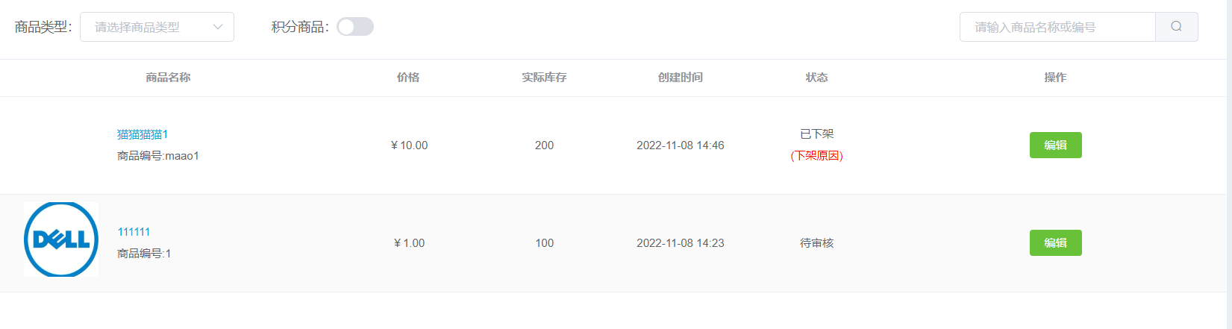Image resolution: width=1232 pixels, height=329 pixels.
Task: Click the dropdown chevron arrow for 商品类型
Action: (218, 27)
